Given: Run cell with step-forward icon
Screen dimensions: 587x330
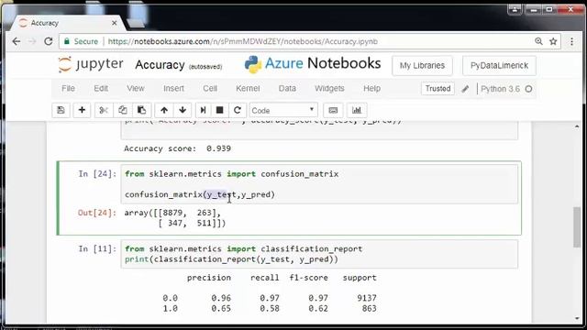Looking at the screenshot, I should click(x=203, y=110).
